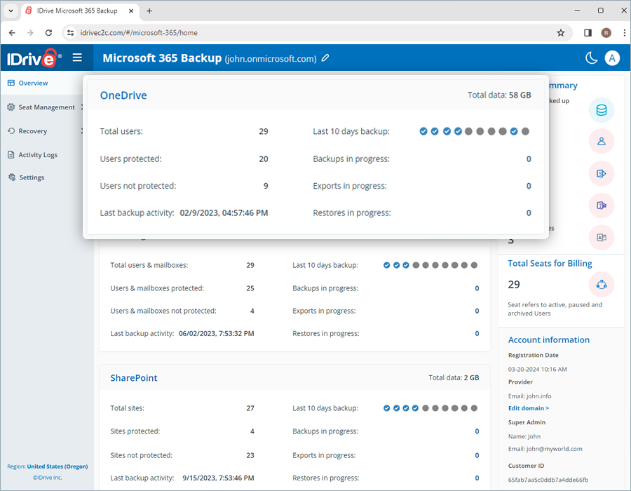This screenshot has height=491, width=631.
Task: Expand the Seat Management menu
Action: tap(46, 107)
